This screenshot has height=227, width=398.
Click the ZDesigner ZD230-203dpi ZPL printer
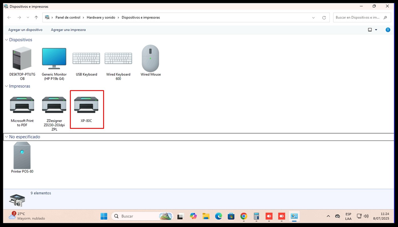pyautogui.click(x=54, y=105)
